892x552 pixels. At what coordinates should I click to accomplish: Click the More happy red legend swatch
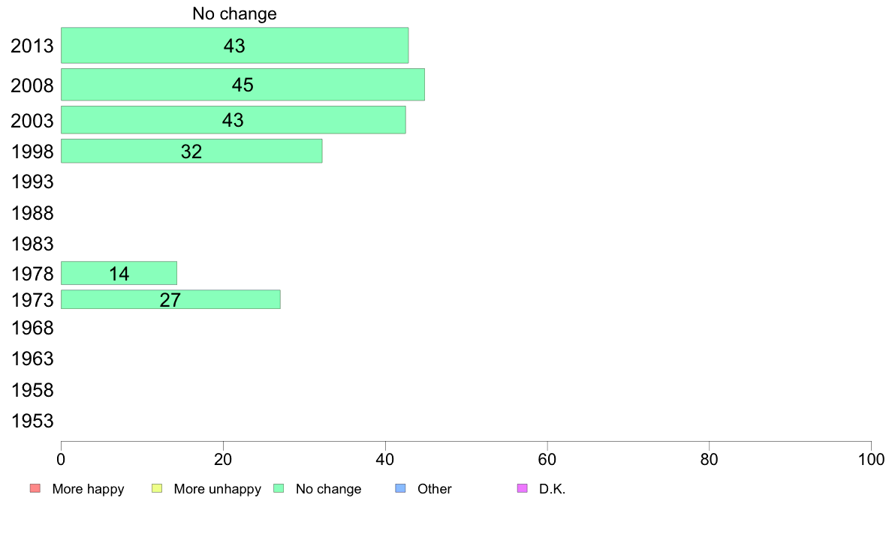tap(35, 488)
